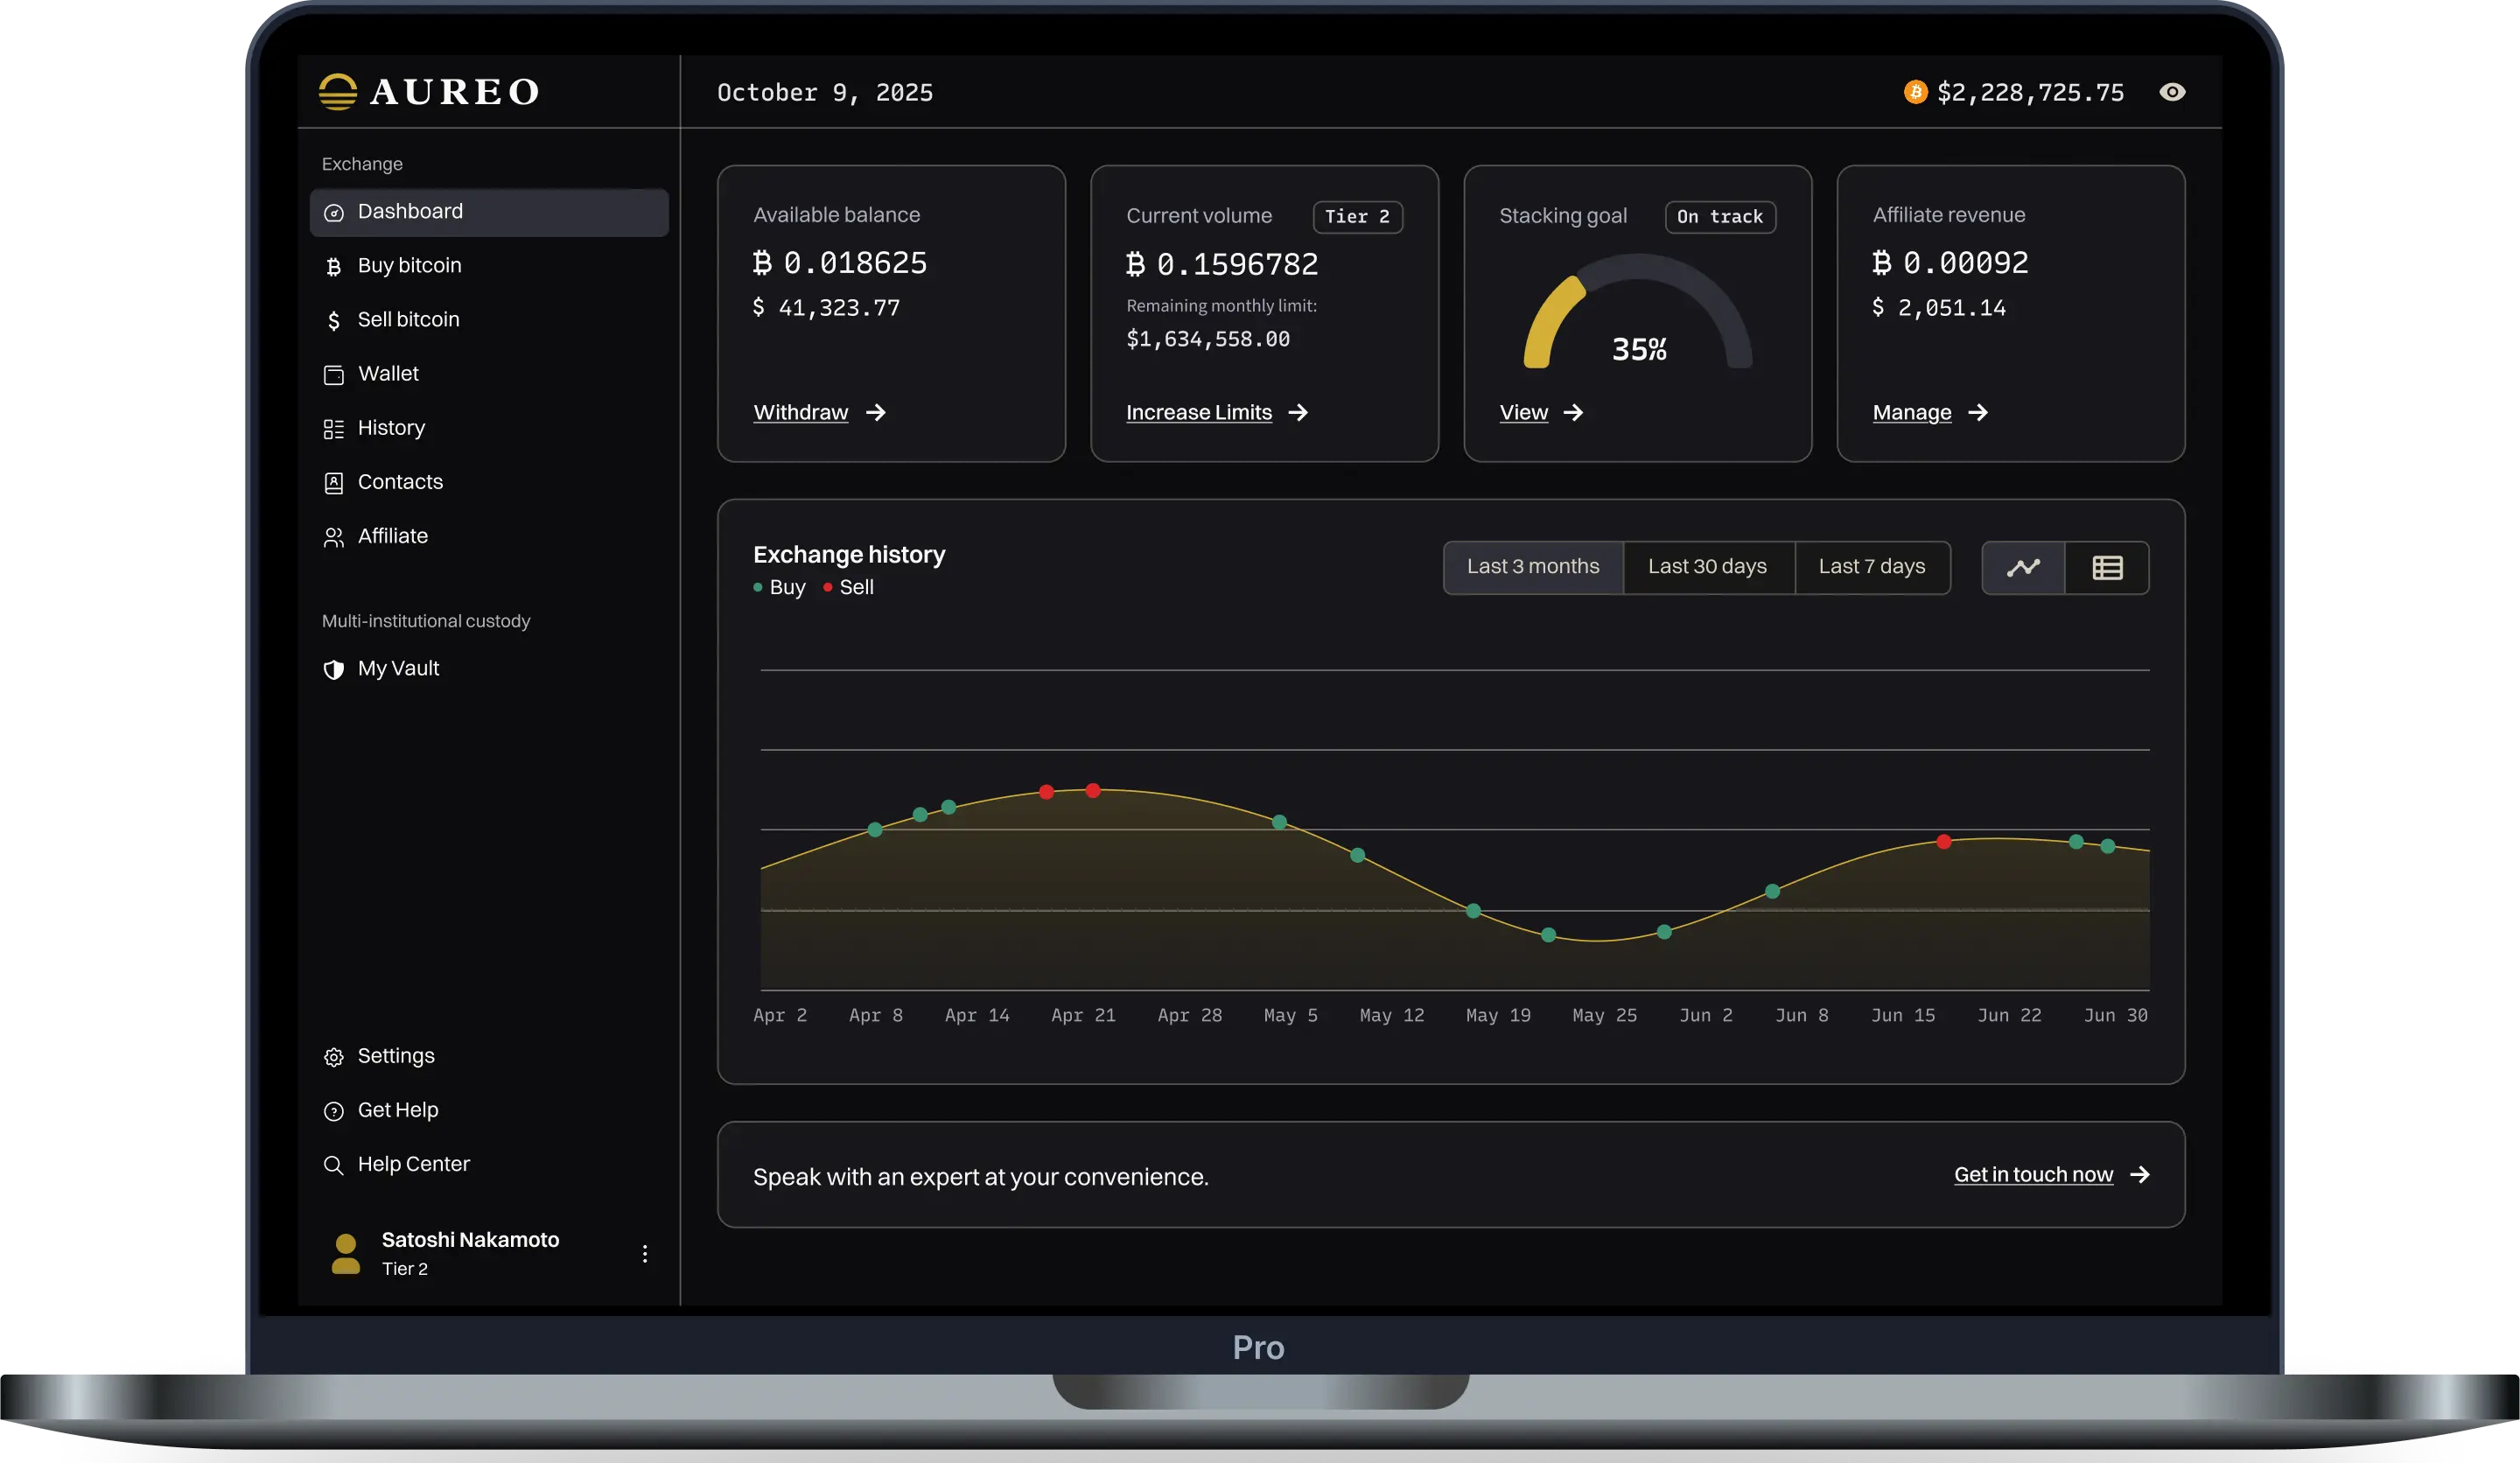Viewport: 2520px width, 1463px height.
Task: Click red sell point near Jun 15
Action: 1943,842
